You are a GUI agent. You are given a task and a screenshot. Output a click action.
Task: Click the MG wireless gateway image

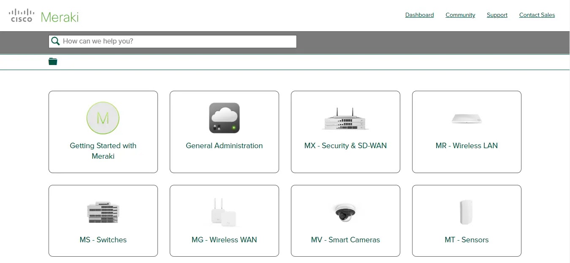coord(224,212)
